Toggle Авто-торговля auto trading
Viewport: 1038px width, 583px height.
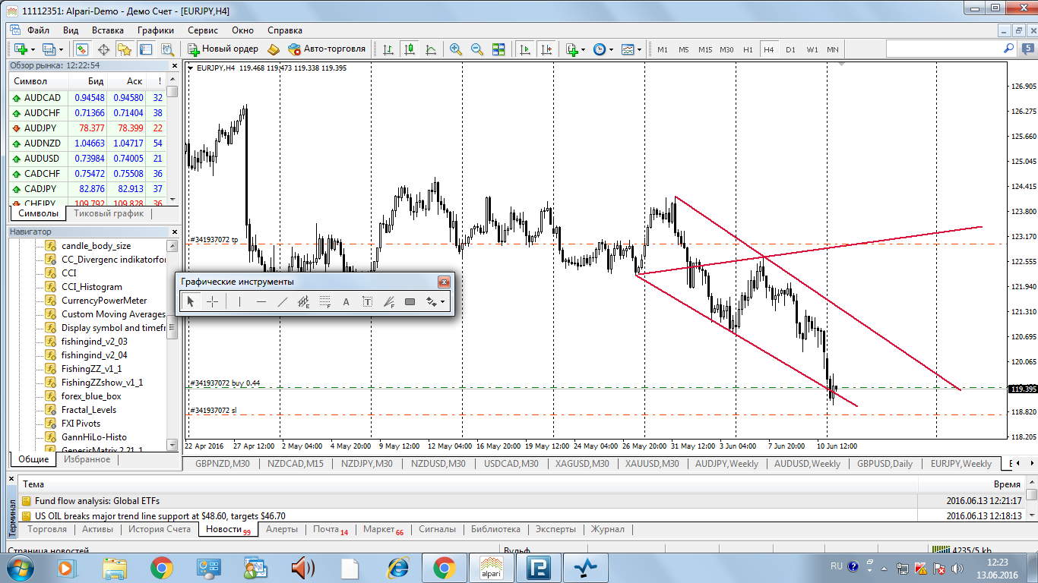(328, 49)
